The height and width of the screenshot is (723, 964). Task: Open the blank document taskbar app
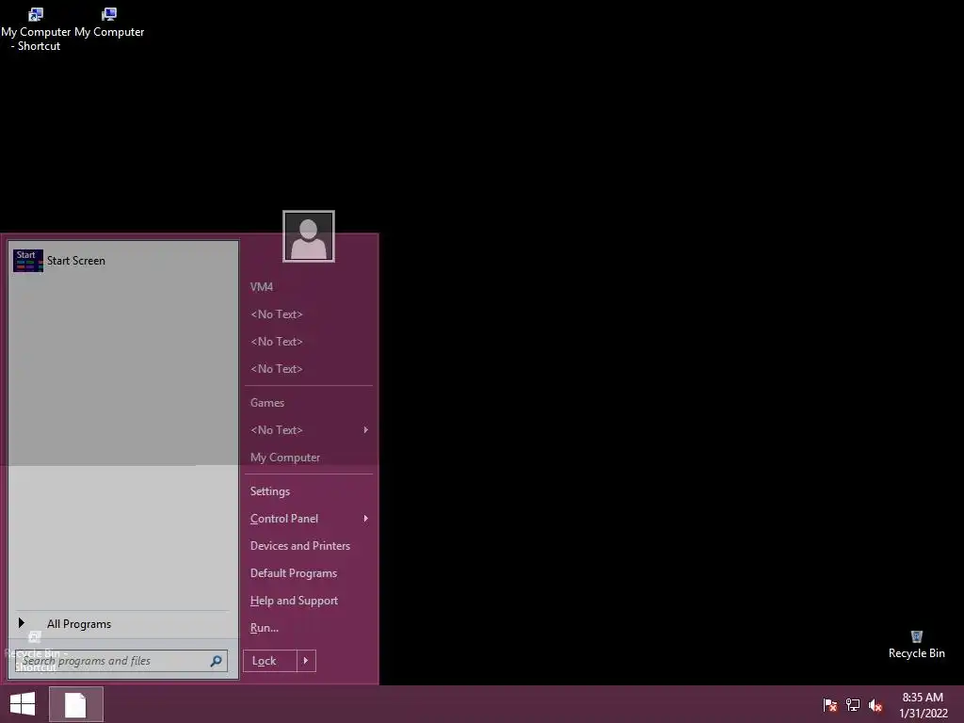[x=75, y=704]
